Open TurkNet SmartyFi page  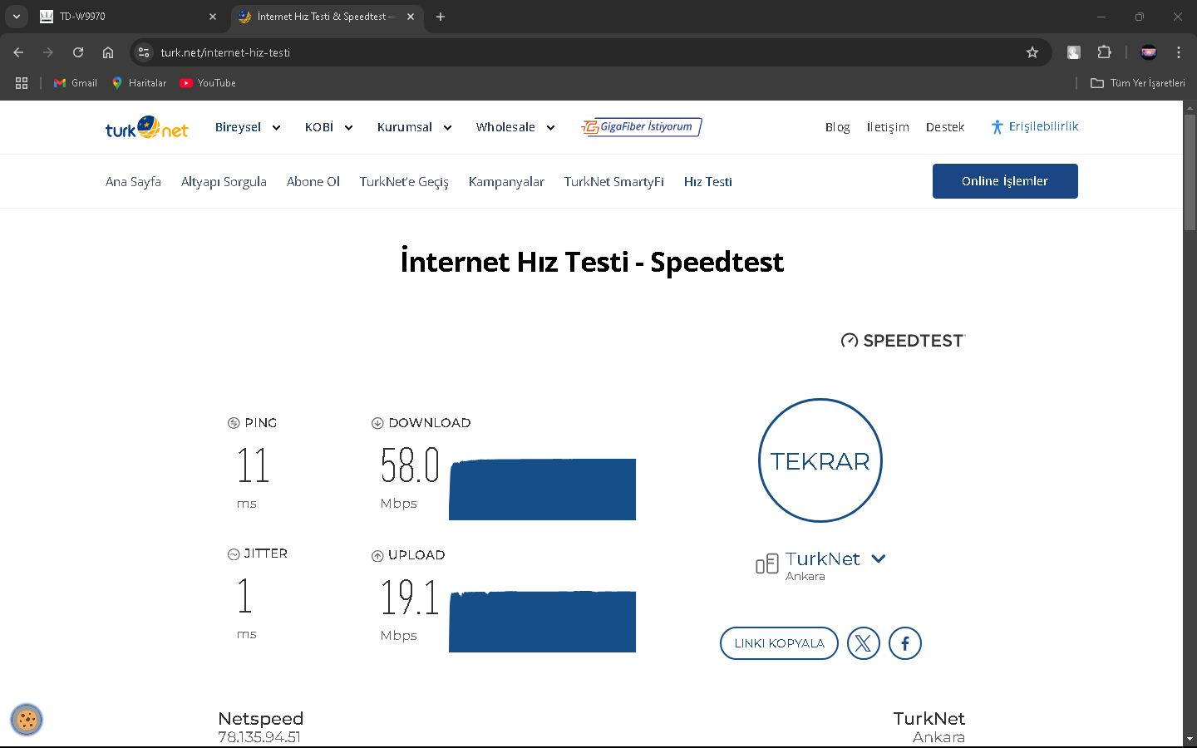point(614,181)
